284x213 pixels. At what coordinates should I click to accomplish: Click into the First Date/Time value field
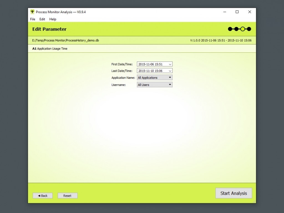coord(151,64)
